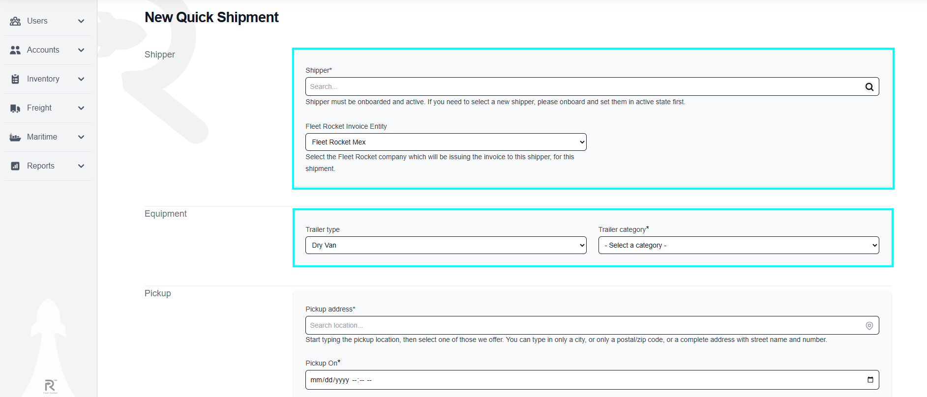
Task: Click the shipper search magnifier icon
Action: point(869,87)
